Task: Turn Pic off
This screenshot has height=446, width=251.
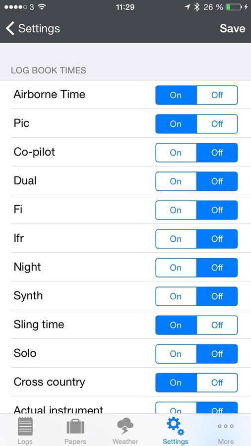Action: tap(217, 124)
